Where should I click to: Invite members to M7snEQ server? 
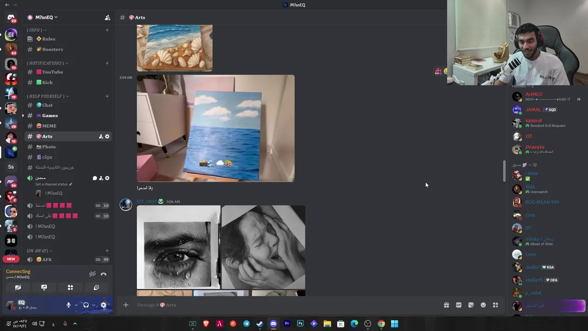point(107,17)
